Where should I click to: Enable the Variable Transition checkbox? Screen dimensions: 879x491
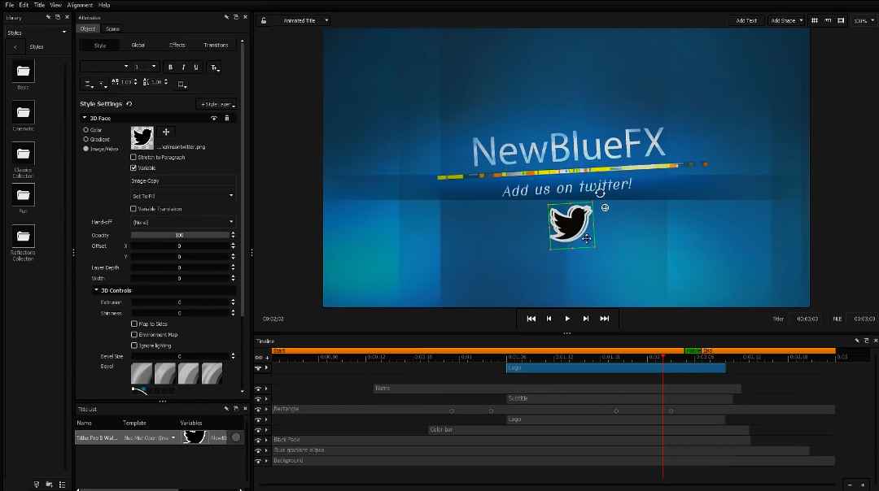[x=133, y=209]
